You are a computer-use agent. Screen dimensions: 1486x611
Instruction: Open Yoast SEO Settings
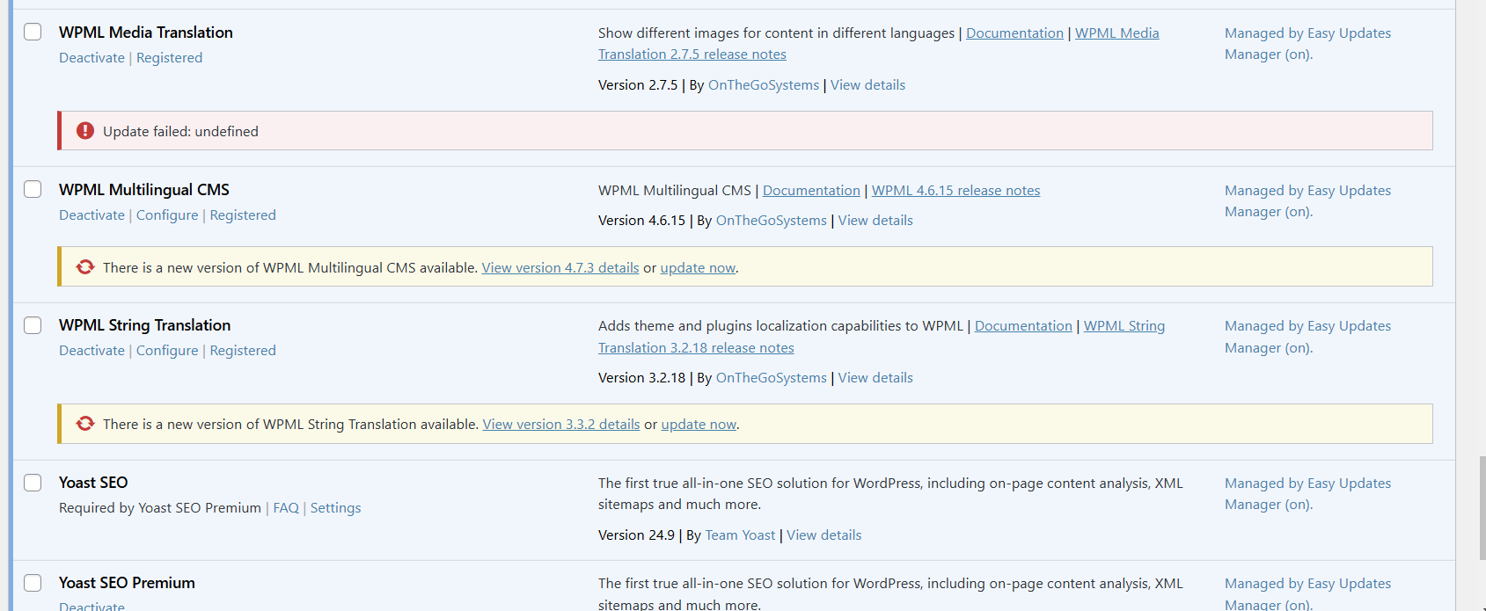point(335,508)
